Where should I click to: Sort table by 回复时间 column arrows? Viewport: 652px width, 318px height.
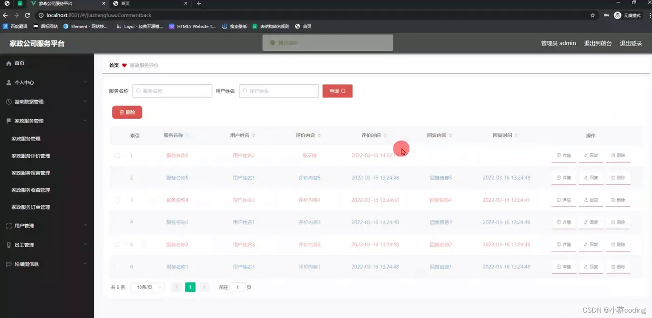click(x=516, y=135)
